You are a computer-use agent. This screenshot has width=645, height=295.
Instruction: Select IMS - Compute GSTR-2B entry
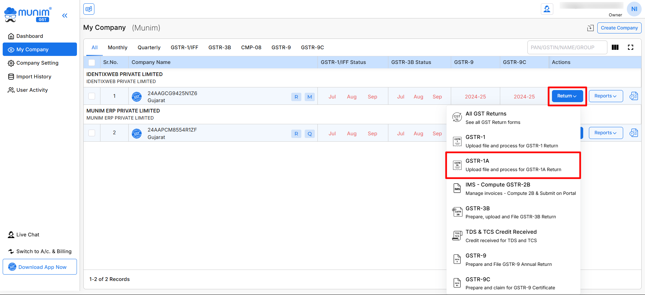tap(513, 189)
